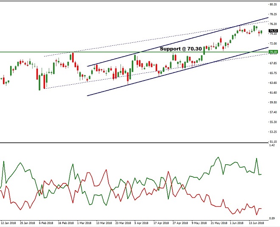Click the 55.30 price axis label

pos(273,122)
